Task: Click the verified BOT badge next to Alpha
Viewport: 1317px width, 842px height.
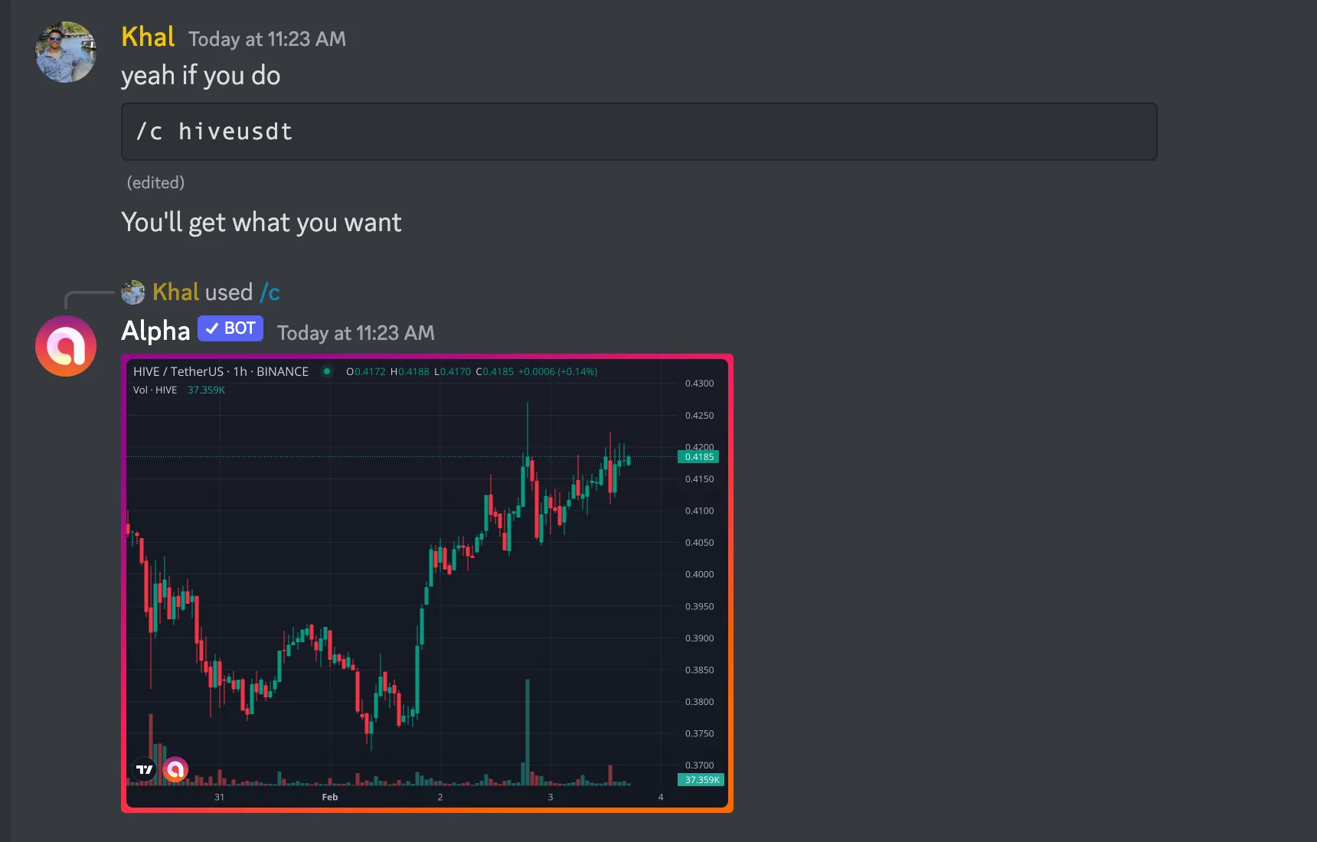Action: tap(230, 328)
